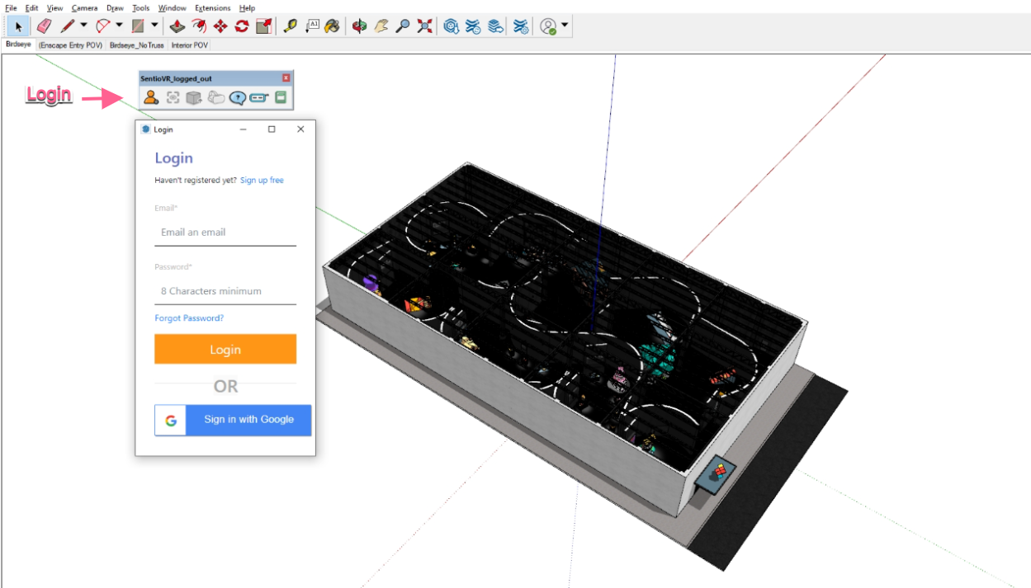Switch to Birdseye_NoTruss scene tab
This screenshot has height=588, width=1031.
click(136, 45)
